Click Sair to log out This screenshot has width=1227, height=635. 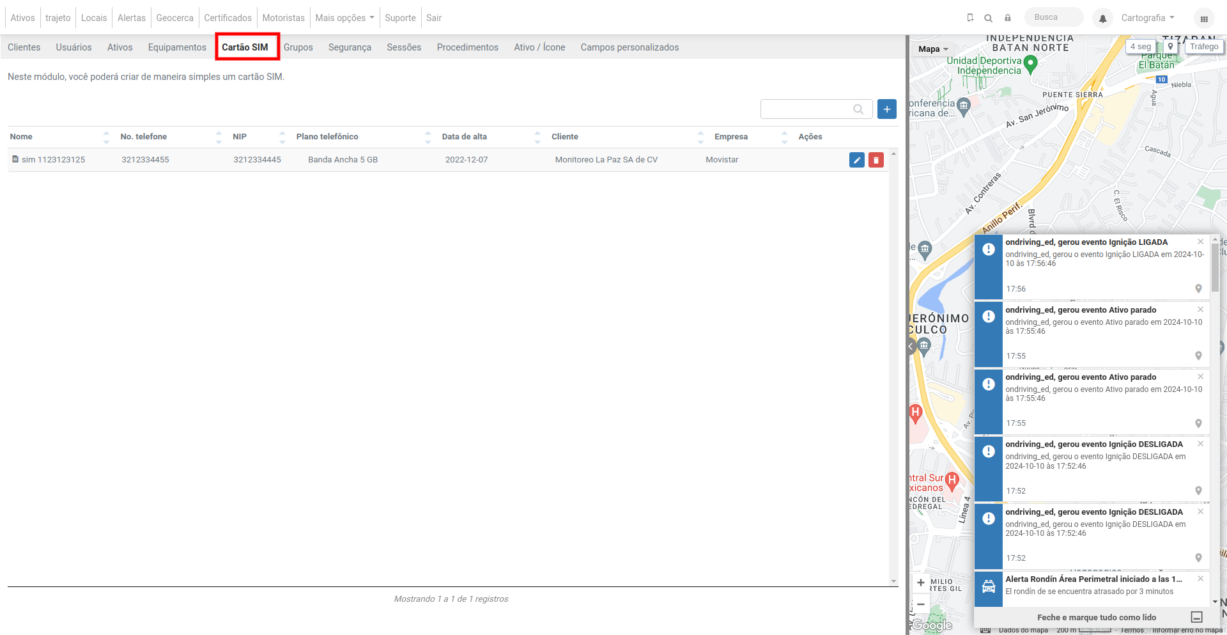[434, 18]
